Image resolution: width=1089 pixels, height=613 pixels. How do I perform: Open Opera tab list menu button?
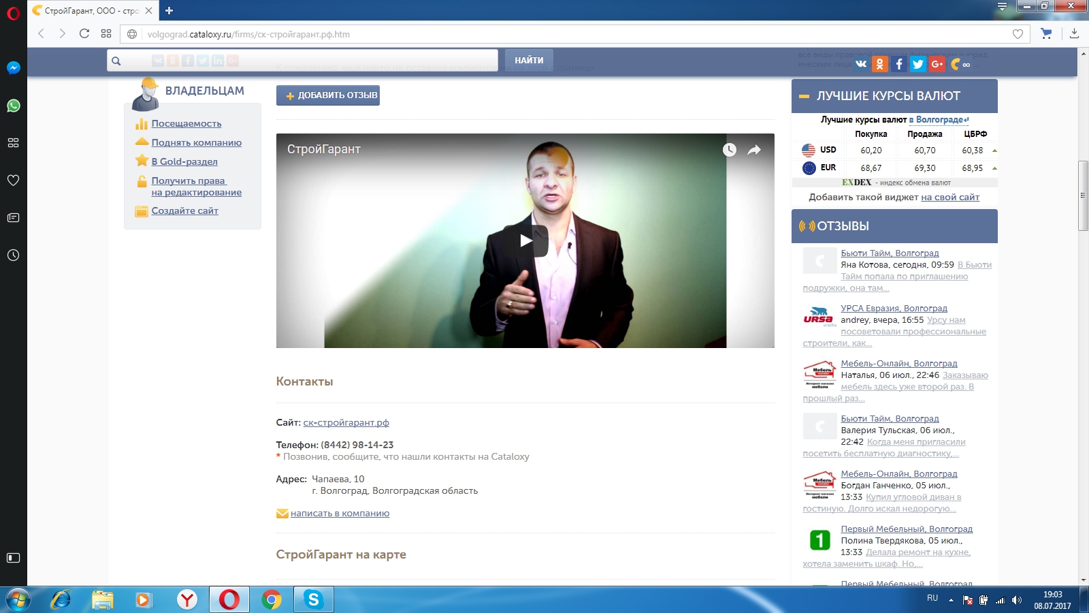[1002, 7]
